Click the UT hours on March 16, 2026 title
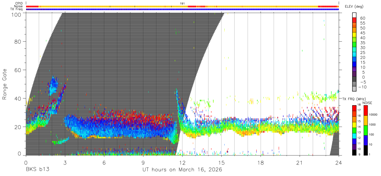381x176 pixels. 182,169
